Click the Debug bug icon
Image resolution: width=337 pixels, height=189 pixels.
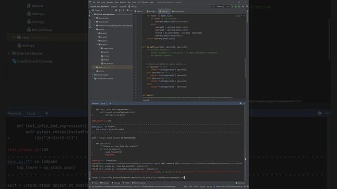(x=236, y=7)
